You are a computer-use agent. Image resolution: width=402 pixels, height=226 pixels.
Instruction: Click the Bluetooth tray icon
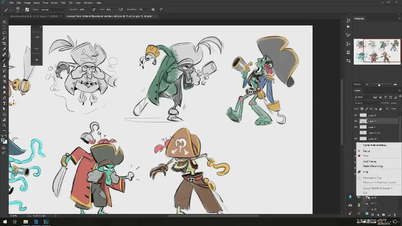click(x=350, y=197)
